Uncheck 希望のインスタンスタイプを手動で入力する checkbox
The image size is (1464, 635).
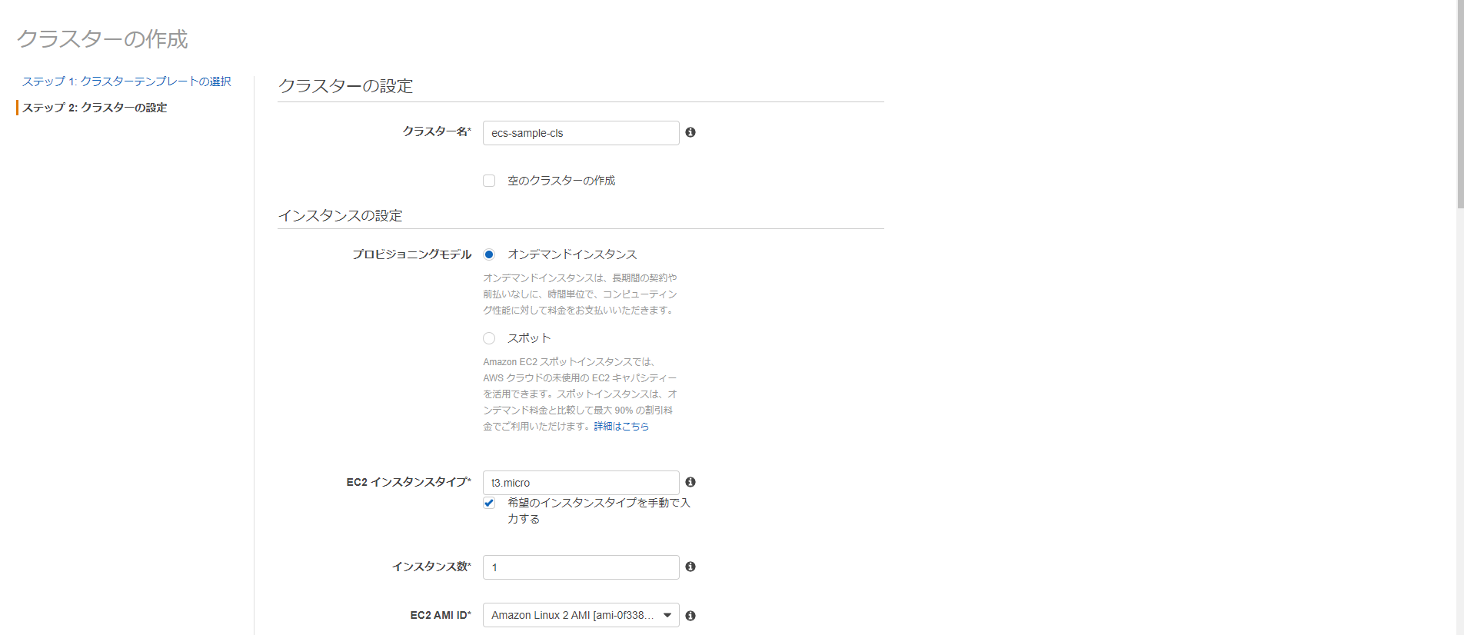pos(489,503)
